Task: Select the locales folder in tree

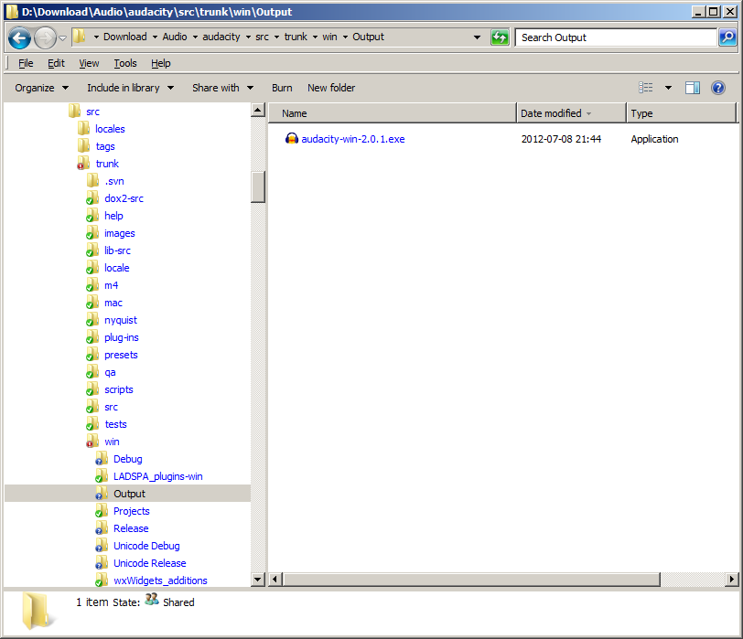Action: tap(110, 129)
